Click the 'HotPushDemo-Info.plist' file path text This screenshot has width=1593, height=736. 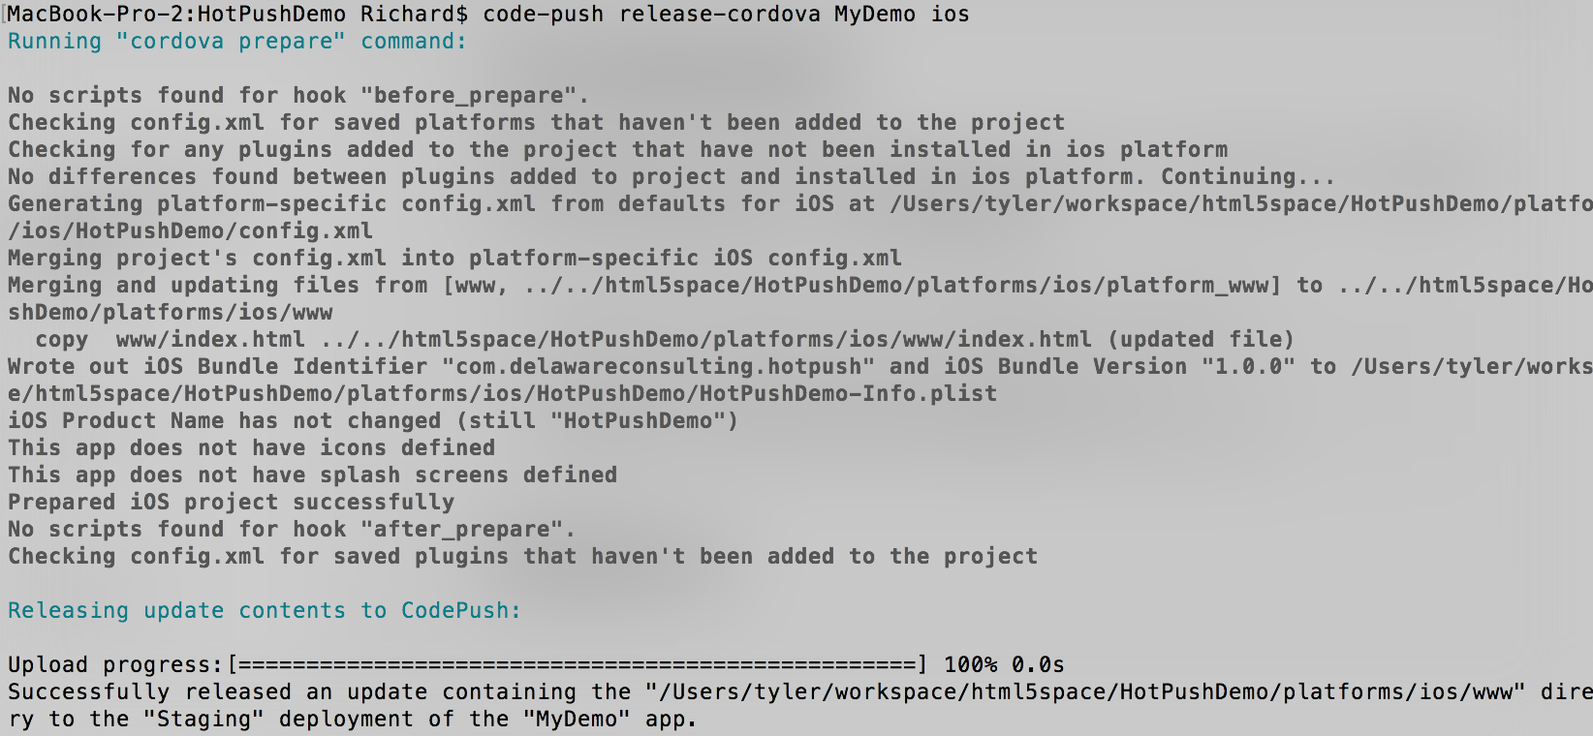(x=848, y=394)
